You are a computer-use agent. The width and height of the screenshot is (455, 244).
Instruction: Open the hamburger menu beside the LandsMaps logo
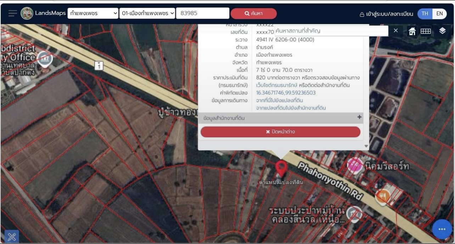(13, 13)
